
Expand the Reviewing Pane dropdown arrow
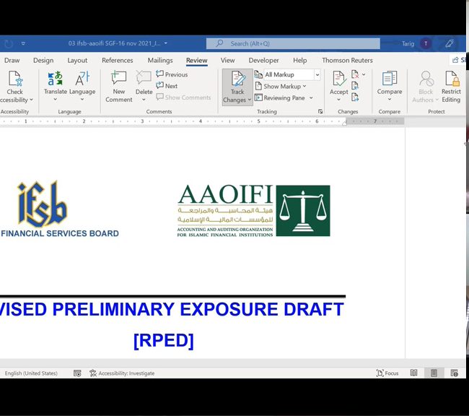[x=311, y=97]
